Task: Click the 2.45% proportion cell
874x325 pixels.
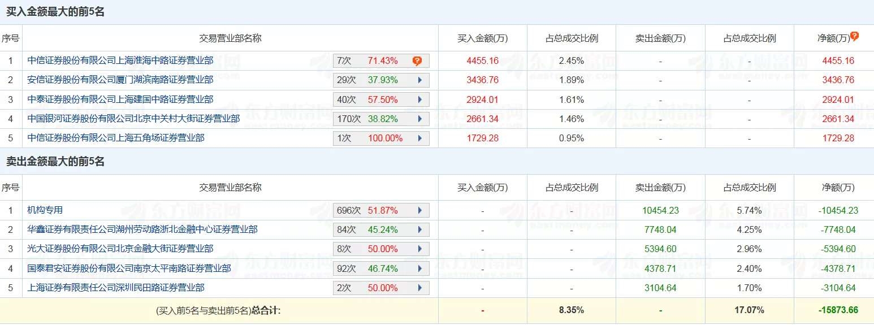Action: 571,61
